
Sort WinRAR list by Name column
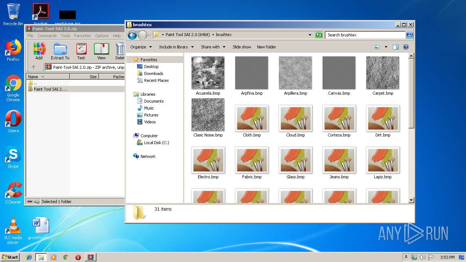[x=48, y=77]
